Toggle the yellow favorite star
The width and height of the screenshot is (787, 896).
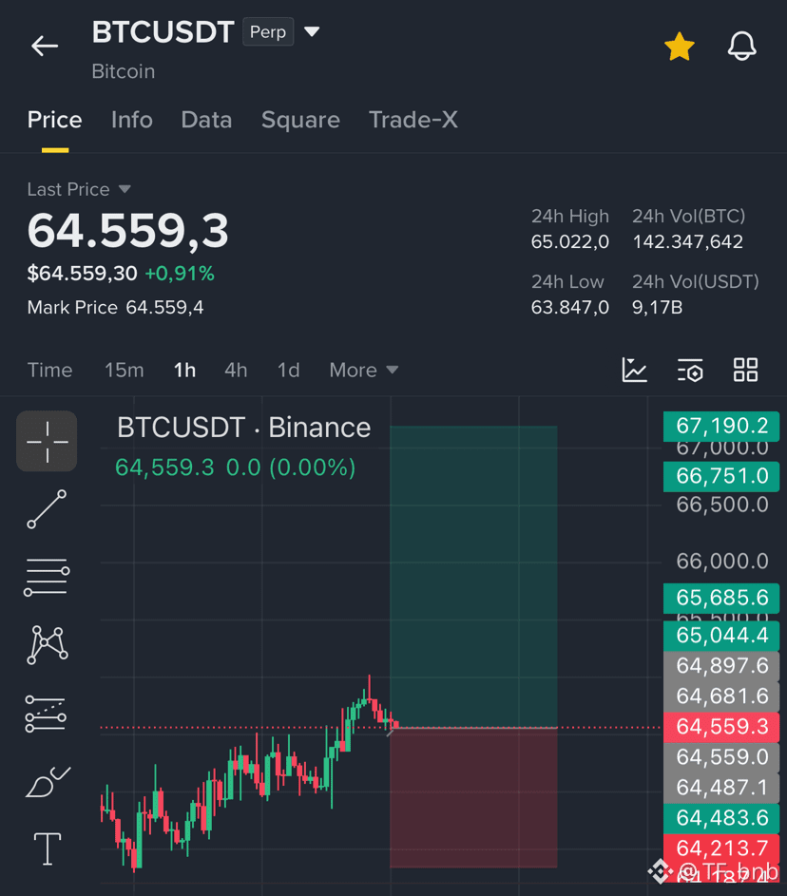(679, 47)
